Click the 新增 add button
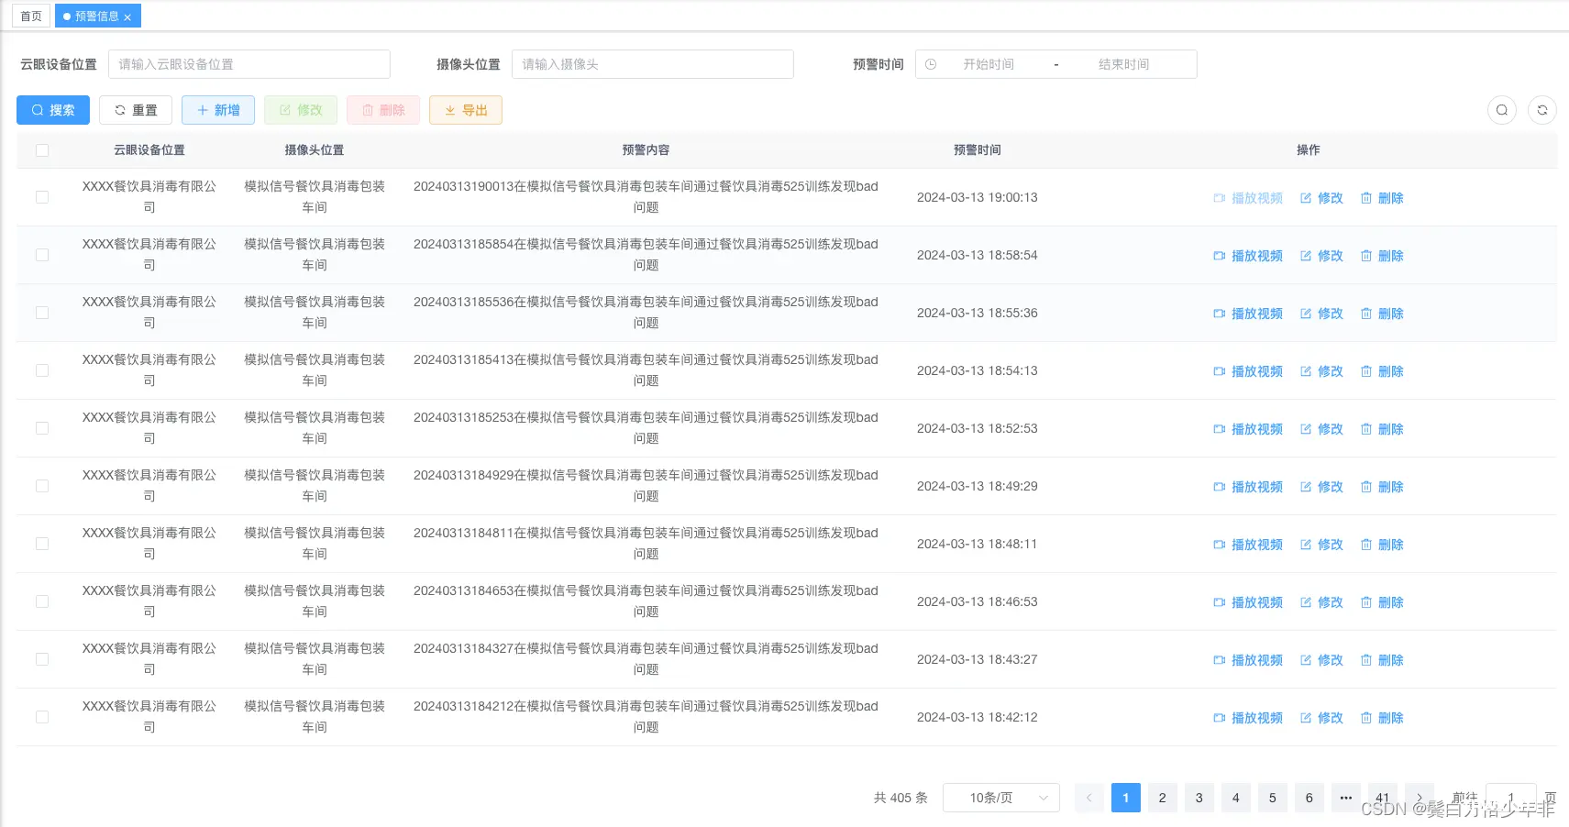Image resolution: width=1569 pixels, height=827 pixels. pos(218,110)
